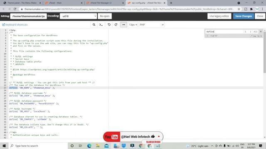Launch Microsoft Edge from taskbar

[89, 146]
